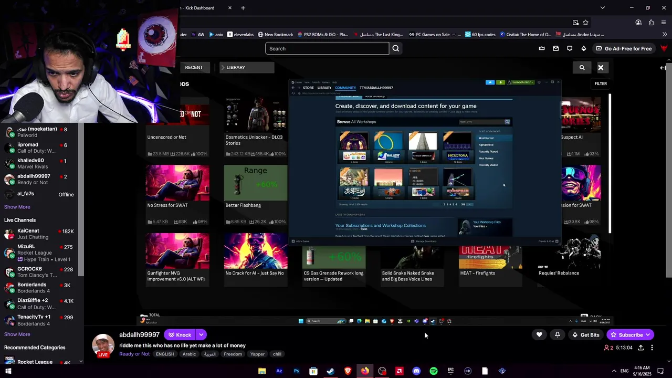Open Photoshop from Windows taskbar
The height and width of the screenshot is (378, 672).
click(x=296, y=371)
